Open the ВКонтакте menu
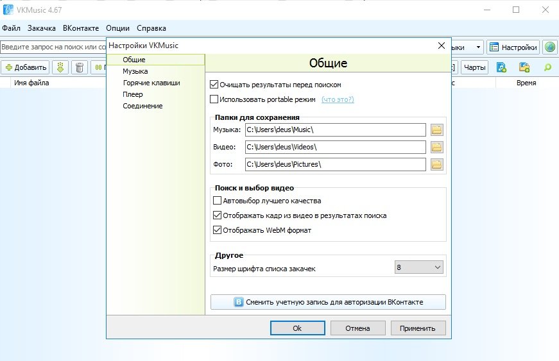Screen dimensions: 559x361 pos(81,28)
